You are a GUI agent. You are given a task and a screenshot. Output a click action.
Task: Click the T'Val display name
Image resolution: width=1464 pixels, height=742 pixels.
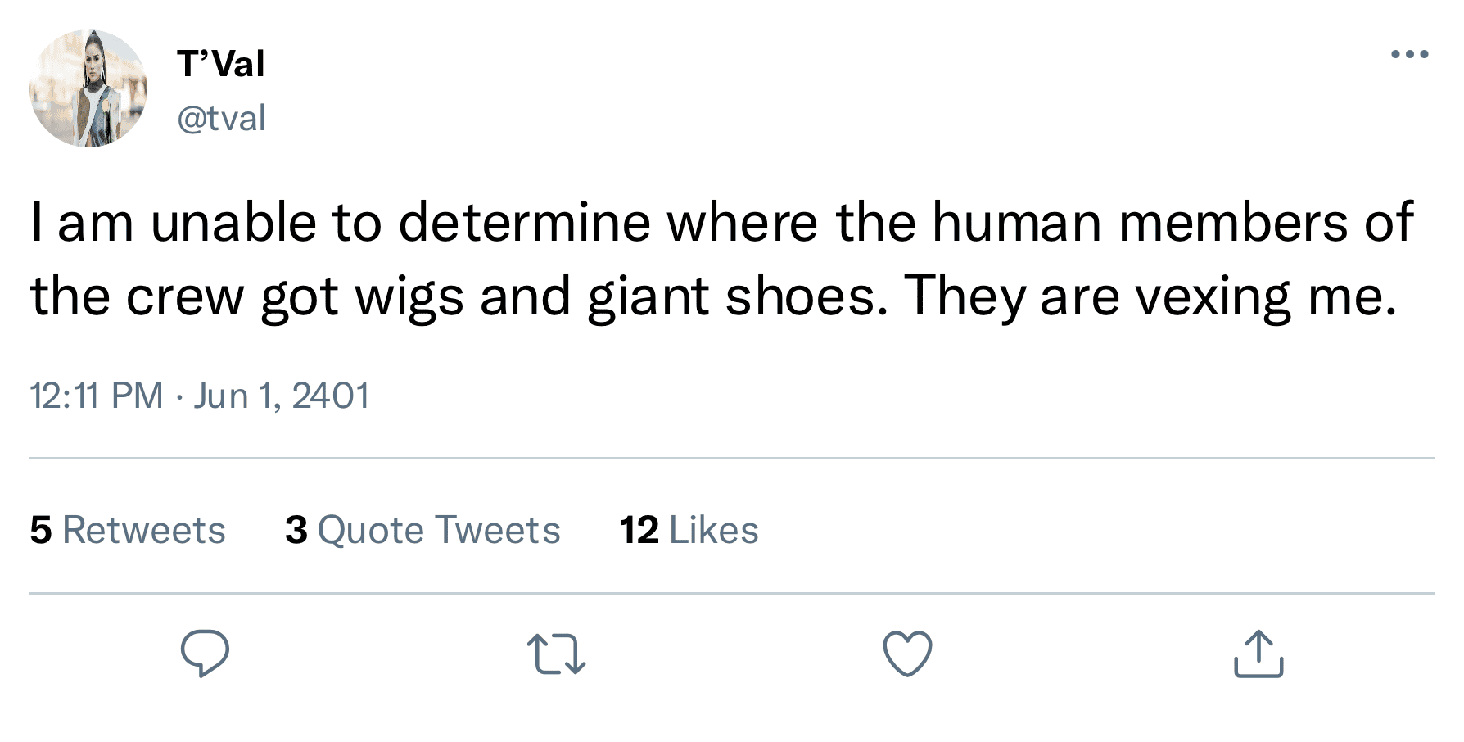point(221,64)
